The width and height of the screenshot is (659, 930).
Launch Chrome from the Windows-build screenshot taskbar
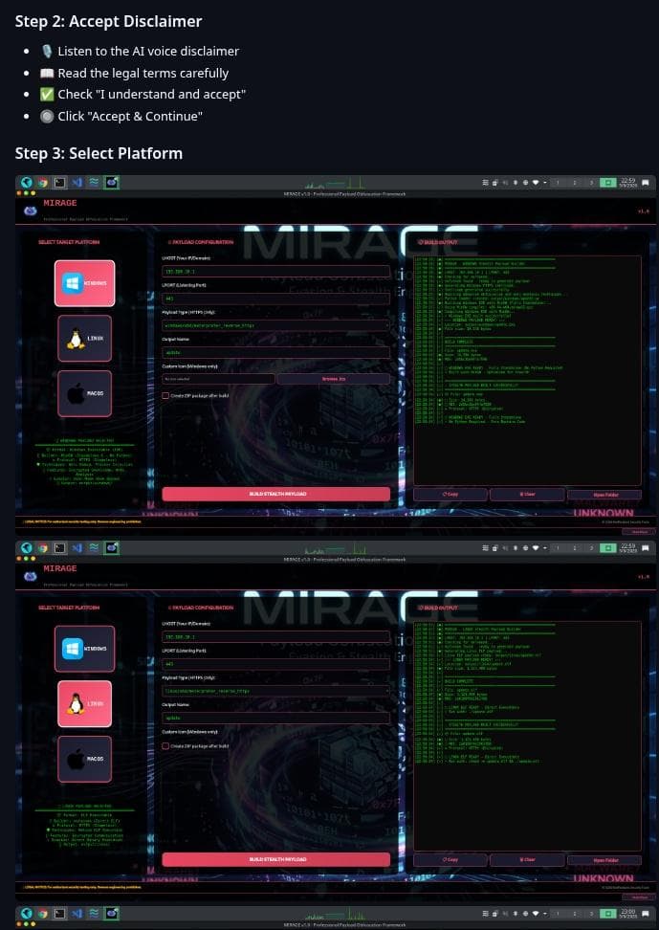43,182
